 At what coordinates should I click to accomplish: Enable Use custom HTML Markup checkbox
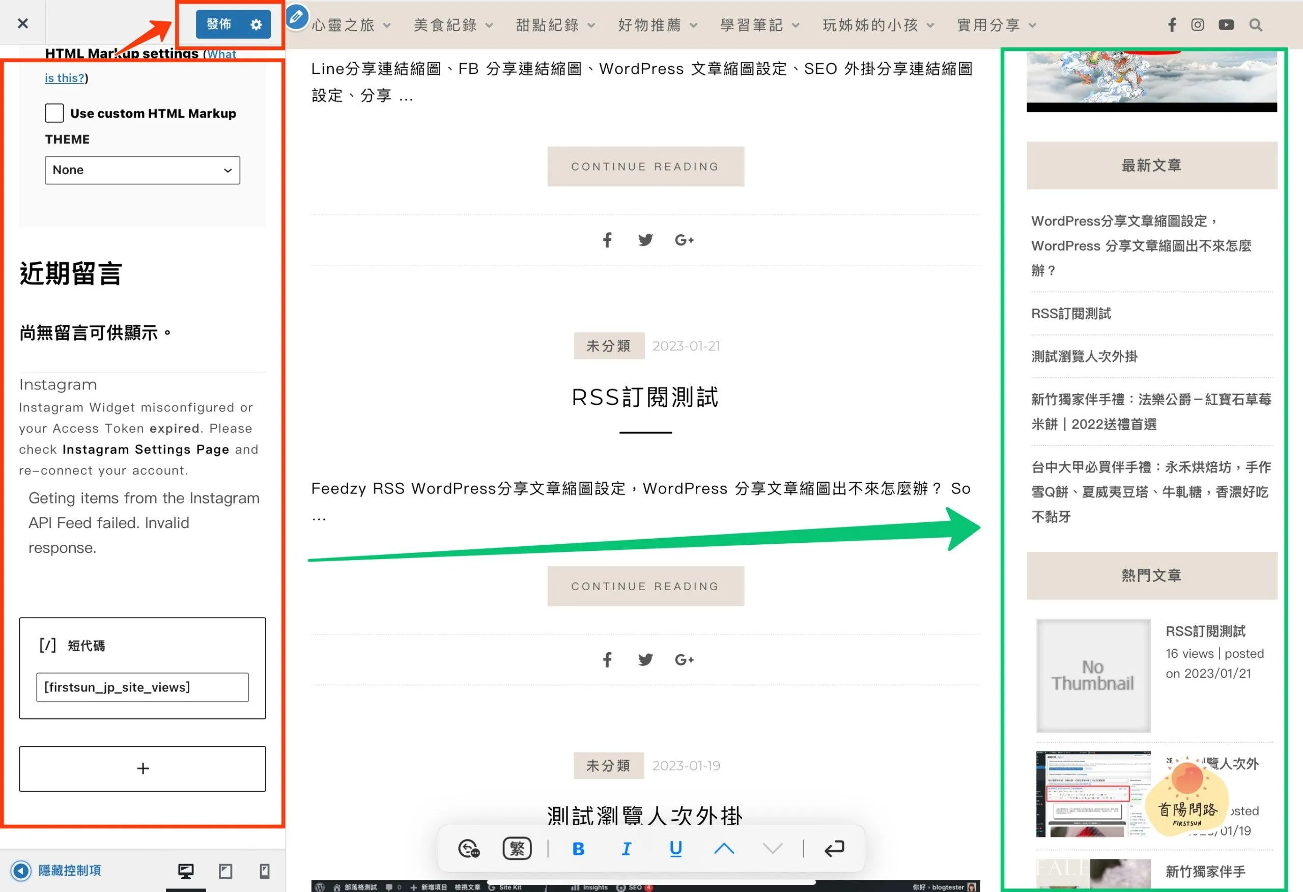(x=54, y=114)
